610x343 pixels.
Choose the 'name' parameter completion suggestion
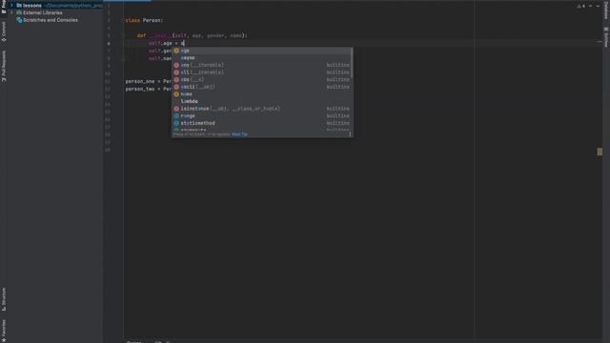coord(261,94)
